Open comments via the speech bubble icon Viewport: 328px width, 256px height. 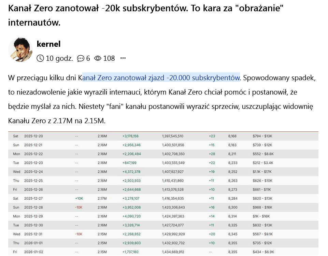(x=81, y=58)
